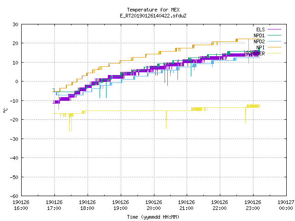Click the y-axis label -30

pos(14,139)
